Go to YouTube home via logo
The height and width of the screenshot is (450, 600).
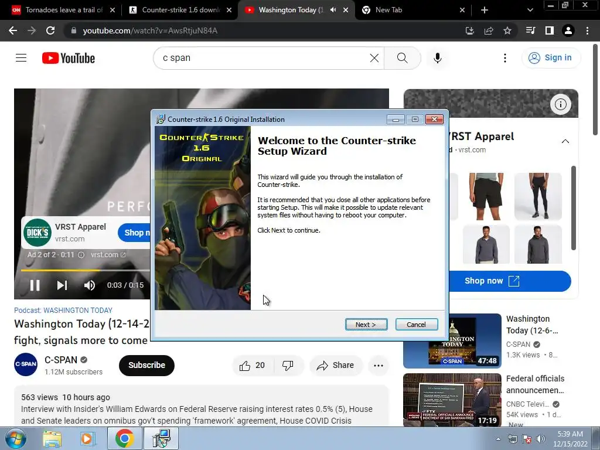(x=69, y=58)
